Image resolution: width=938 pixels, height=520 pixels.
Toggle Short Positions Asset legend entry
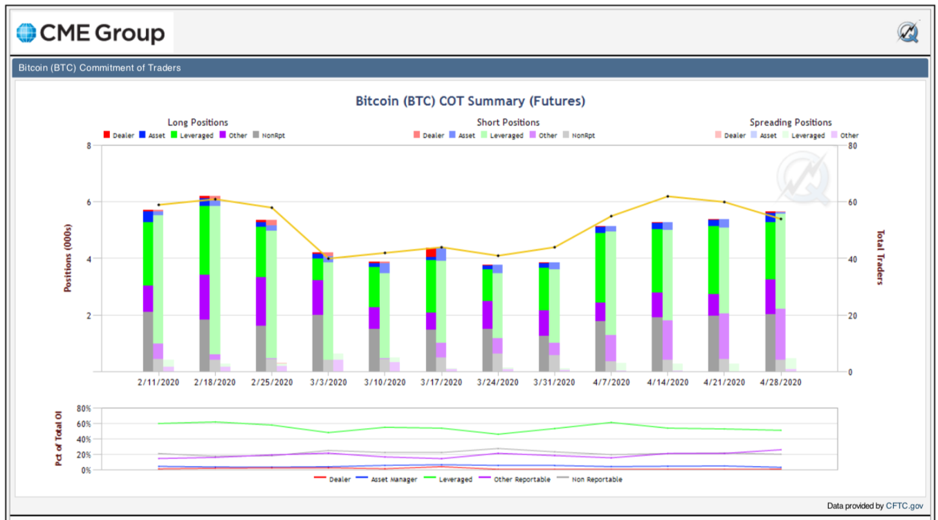coord(462,136)
